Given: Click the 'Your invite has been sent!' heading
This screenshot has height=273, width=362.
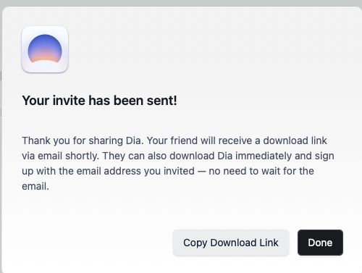Looking at the screenshot, I should click(x=99, y=101).
